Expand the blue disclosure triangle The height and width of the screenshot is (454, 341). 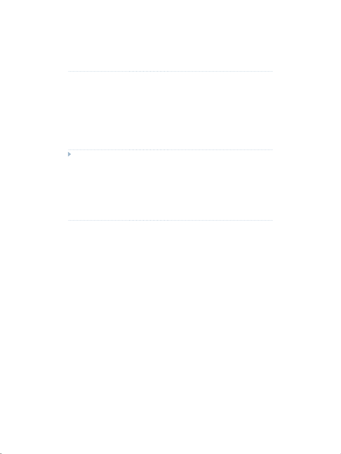pos(69,155)
